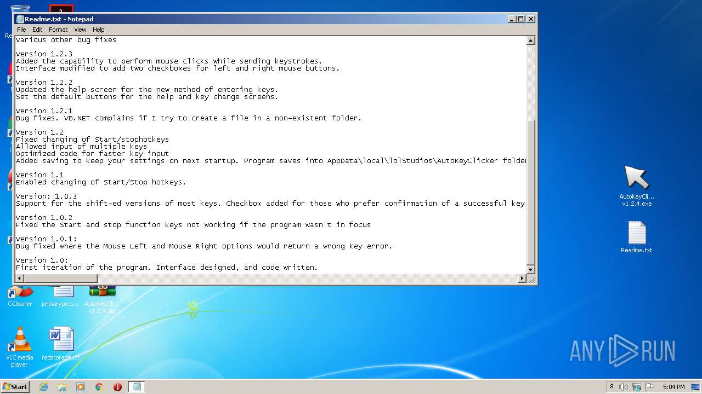Click the 'Version 1.1' heading text
Screen dimensions: 702x394
pyautogui.click(x=39, y=175)
